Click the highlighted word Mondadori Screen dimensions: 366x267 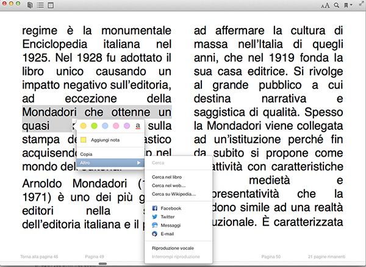coord(49,112)
